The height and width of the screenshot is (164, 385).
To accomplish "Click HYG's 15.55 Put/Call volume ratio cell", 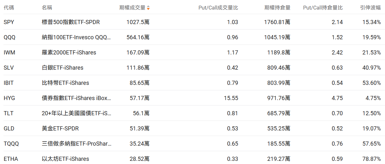I will [x=231, y=98].
